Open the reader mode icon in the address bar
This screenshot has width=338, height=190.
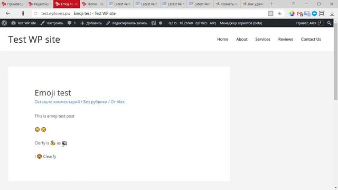[270, 14]
